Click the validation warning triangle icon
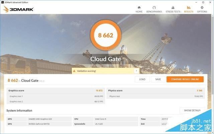The height and width of the screenshot is (134, 214). tap(74, 71)
